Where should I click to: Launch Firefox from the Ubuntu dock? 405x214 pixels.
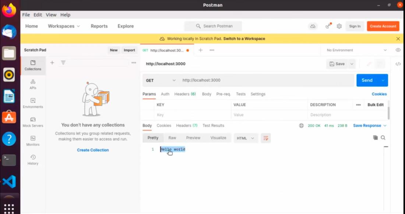[9, 10]
